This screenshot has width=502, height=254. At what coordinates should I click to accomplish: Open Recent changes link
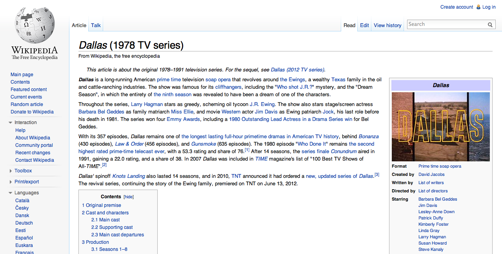pyautogui.click(x=33, y=153)
